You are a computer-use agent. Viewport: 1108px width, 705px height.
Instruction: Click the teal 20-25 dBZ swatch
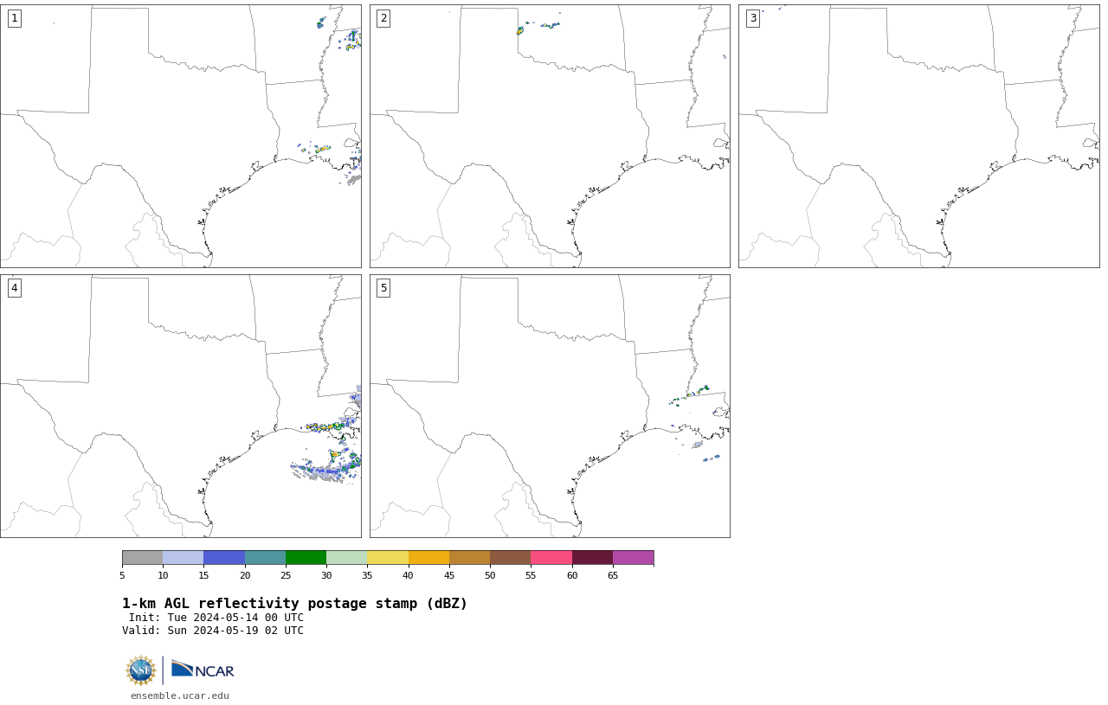coord(265,557)
